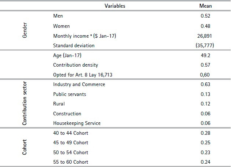Click the Standard deviation row label
The height and width of the screenshot is (167, 231).
[74, 45]
